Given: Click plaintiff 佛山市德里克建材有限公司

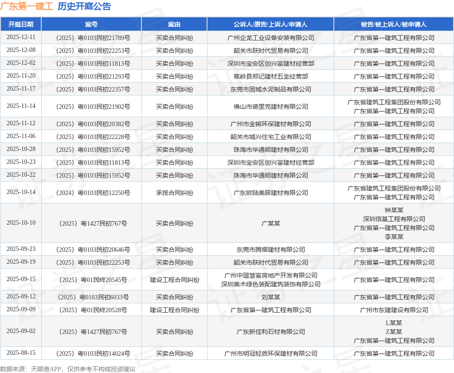Looking at the screenshot, I should point(271,107).
